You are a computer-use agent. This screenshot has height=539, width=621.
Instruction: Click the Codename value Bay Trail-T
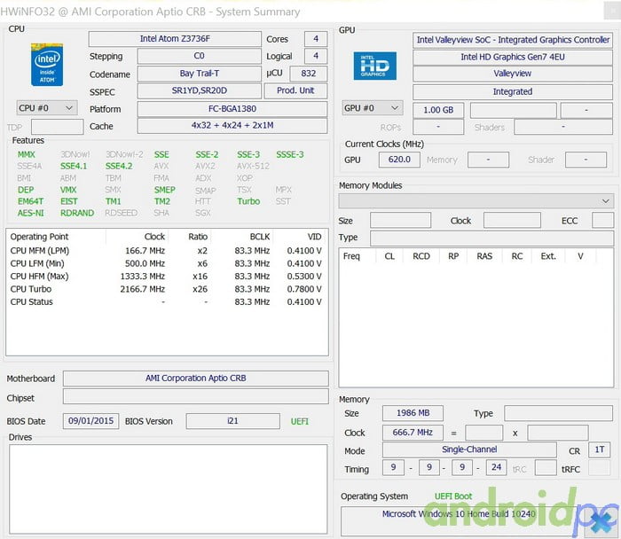click(x=200, y=74)
